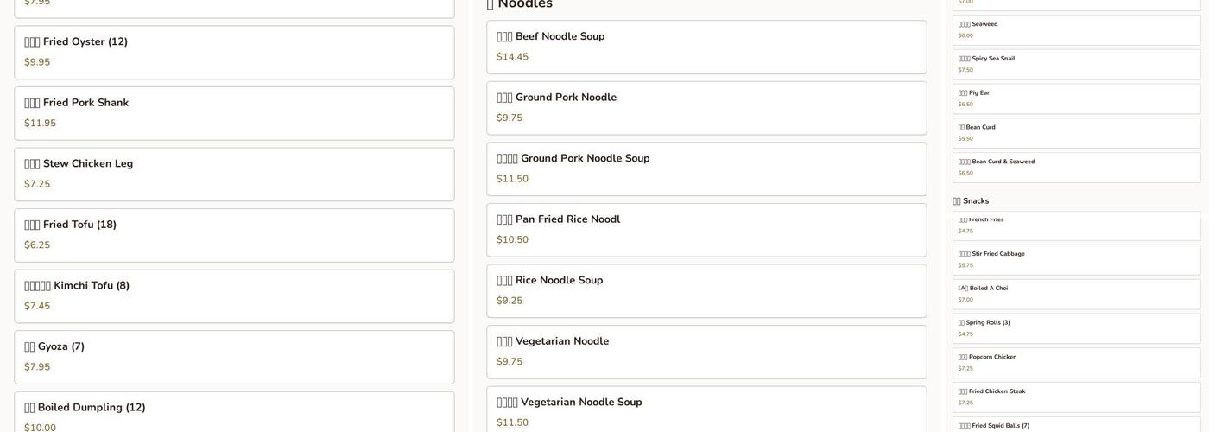1209x432 pixels.
Task: Pick the Fried Tofu (18) card
Action: (x=234, y=235)
